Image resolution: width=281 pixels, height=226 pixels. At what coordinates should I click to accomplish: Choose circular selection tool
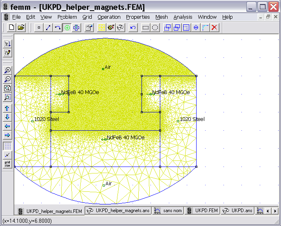click(x=155, y=28)
